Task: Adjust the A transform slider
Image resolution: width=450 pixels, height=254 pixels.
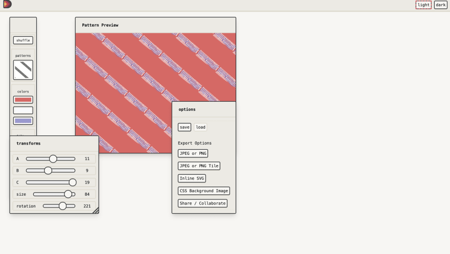Action: coord(51,158)
